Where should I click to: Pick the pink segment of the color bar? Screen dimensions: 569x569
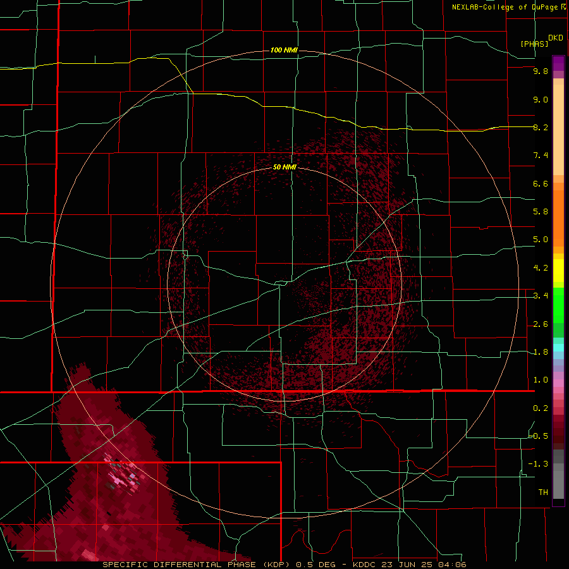[558, 383]
